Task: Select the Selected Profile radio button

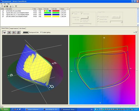Action: pyautogui.click(x=98, y=22)
